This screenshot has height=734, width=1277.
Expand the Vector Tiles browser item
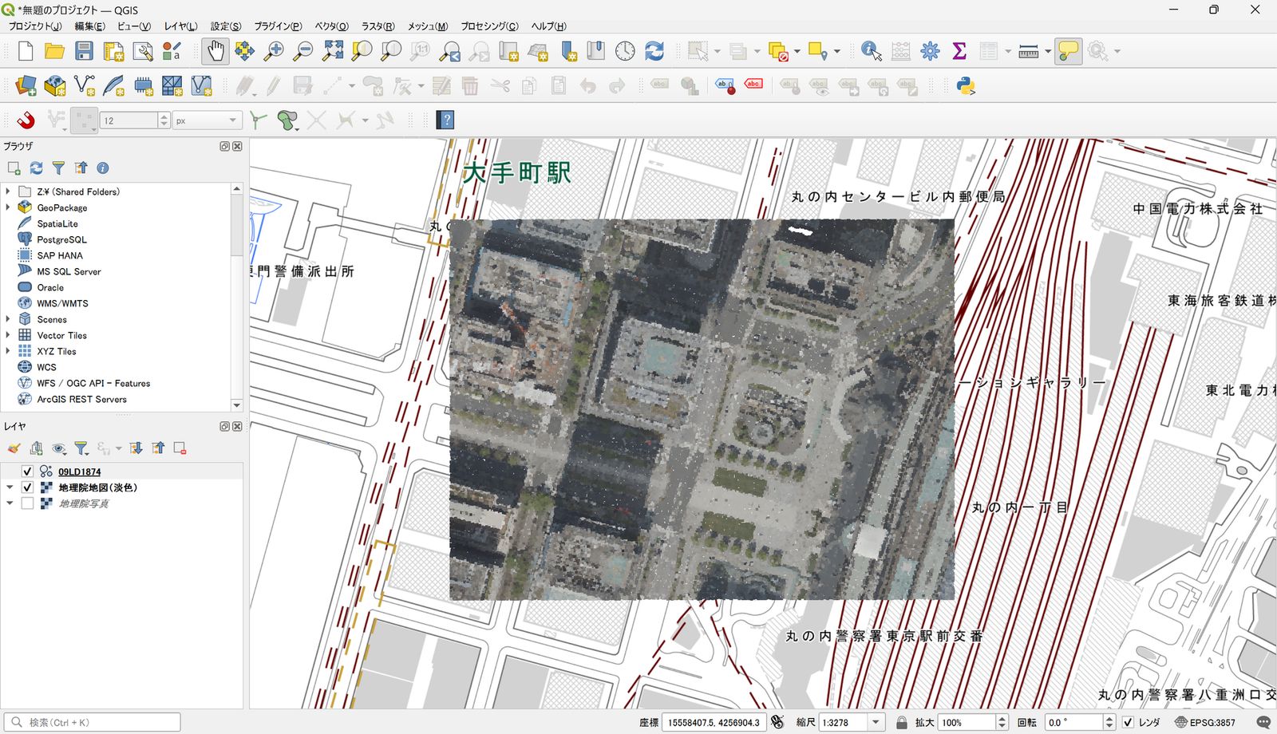click(8, 335)
